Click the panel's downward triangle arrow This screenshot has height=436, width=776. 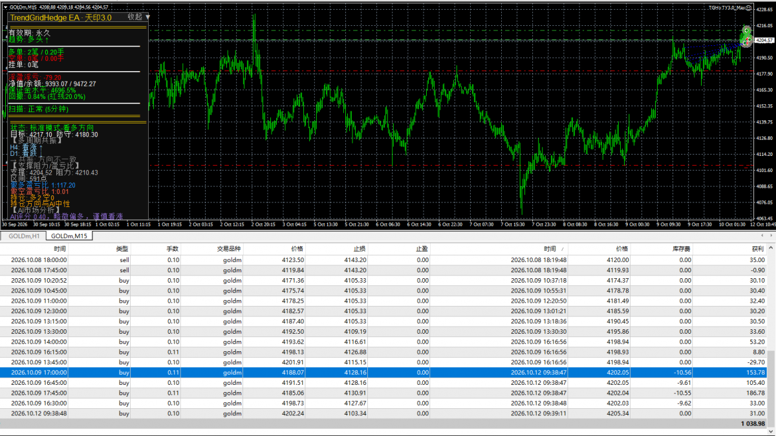click(x=147, y=17)
